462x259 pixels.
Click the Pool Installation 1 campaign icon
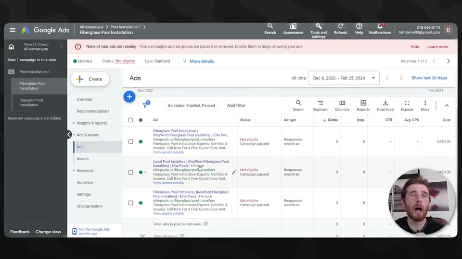[11, 71]
